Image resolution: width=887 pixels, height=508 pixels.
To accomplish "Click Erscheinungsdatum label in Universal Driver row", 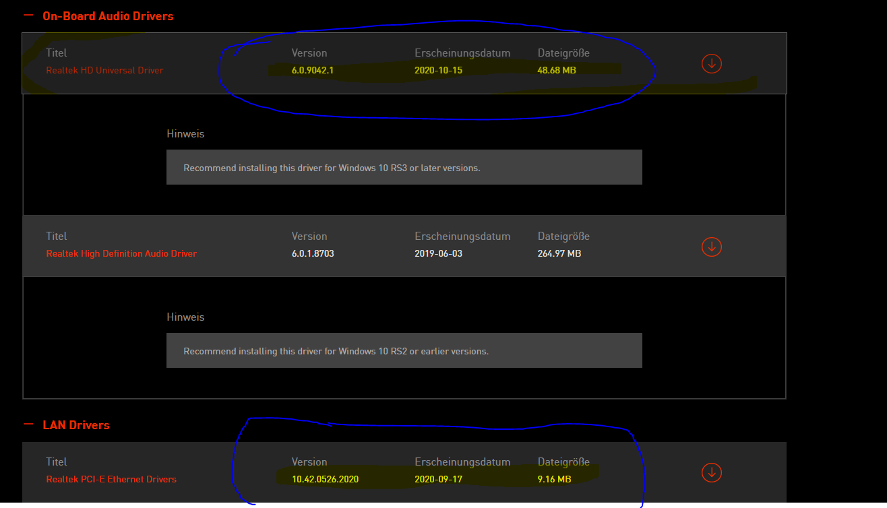I will coord(462,53).
